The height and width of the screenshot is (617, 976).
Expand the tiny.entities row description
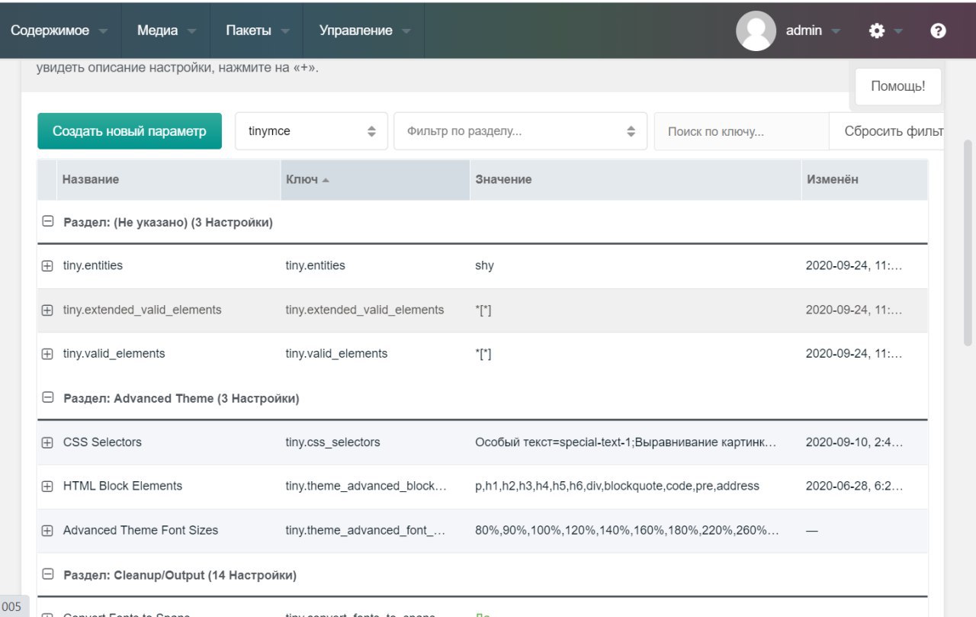[47, 266]
